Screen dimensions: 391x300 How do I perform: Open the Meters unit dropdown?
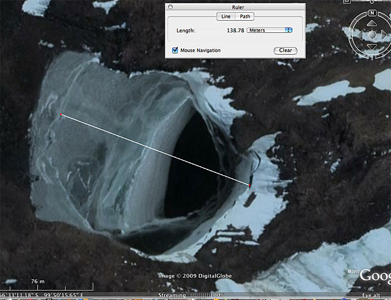(270, 30)
